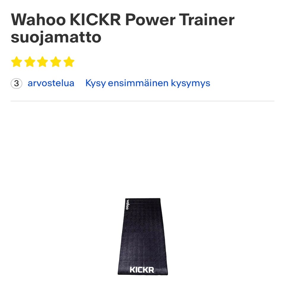Click the circled review count badge "3"
This screenshot has height=306, width=285.
[16, 83]
